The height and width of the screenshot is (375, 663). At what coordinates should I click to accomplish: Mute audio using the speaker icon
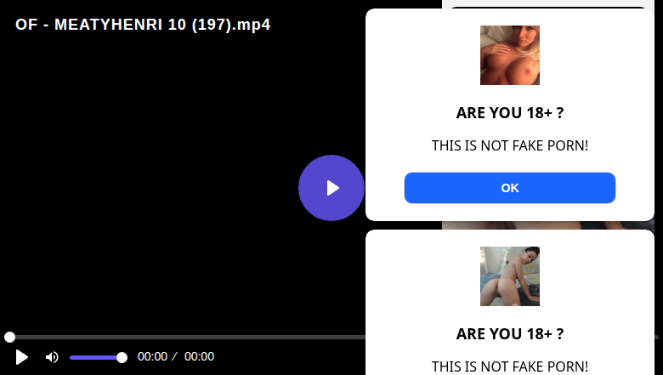(x=52, y=357)
